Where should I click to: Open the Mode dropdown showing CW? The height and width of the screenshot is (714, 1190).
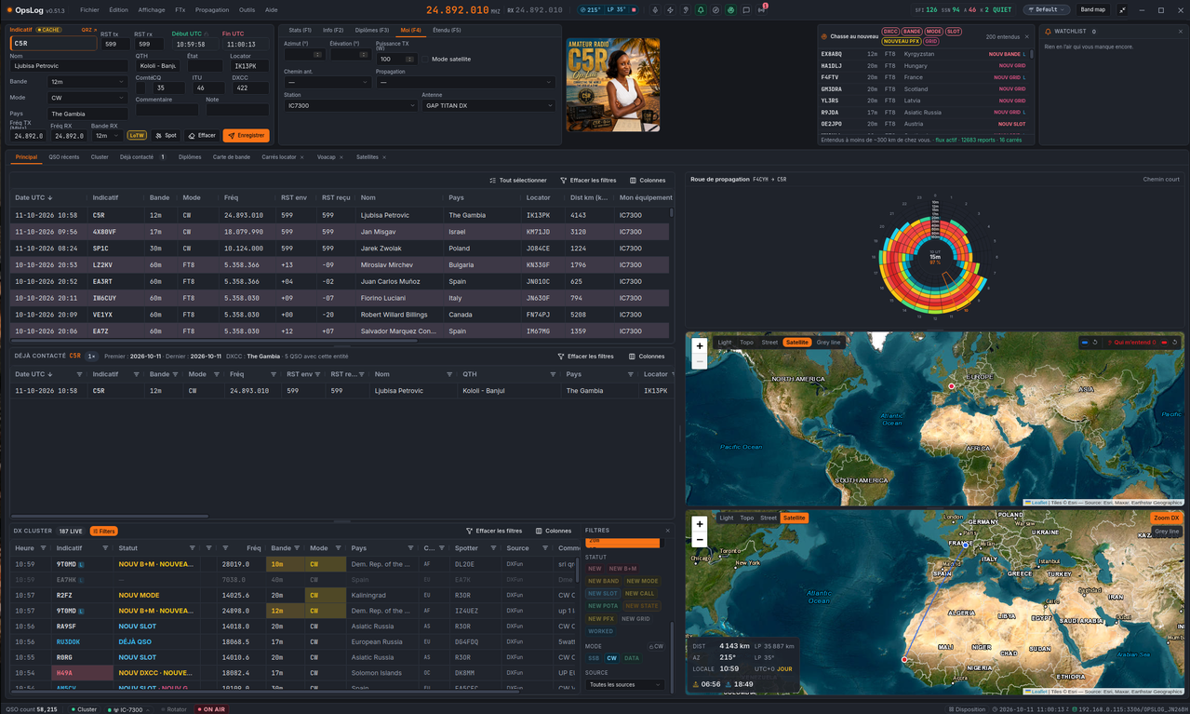pyautogui.click(x=87, y=98)
